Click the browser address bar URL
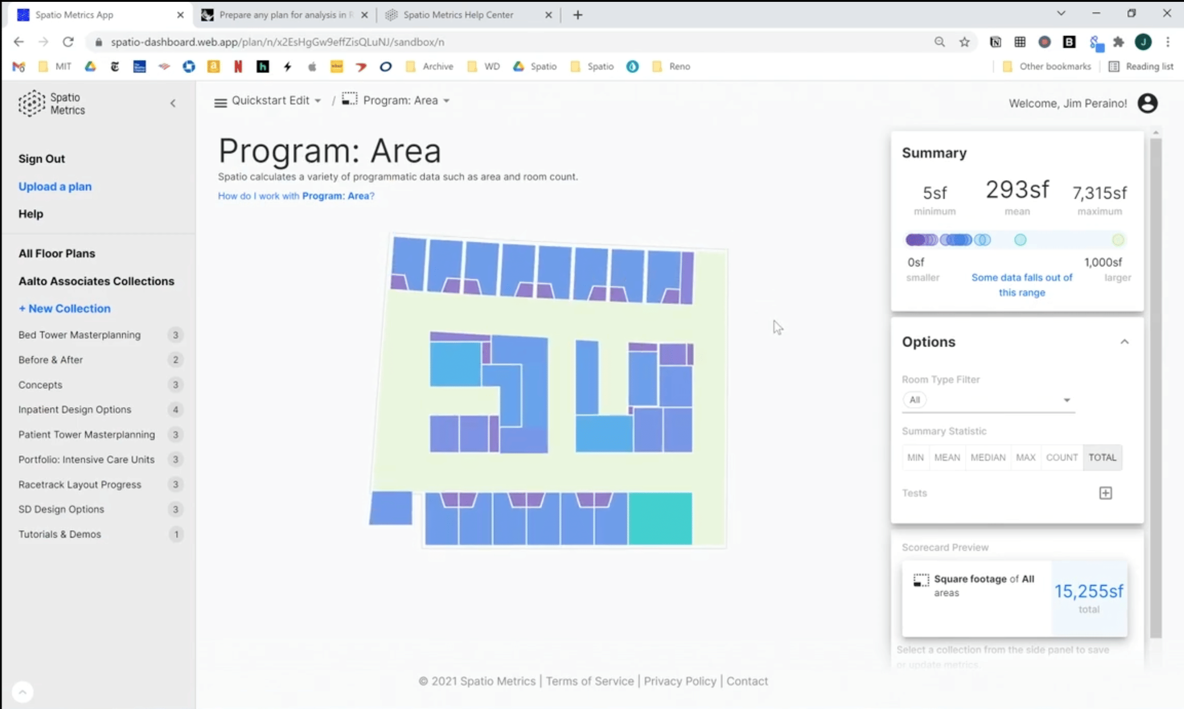Image resolution: width=1184 pixels, height=709 pixels. [277, 42]
